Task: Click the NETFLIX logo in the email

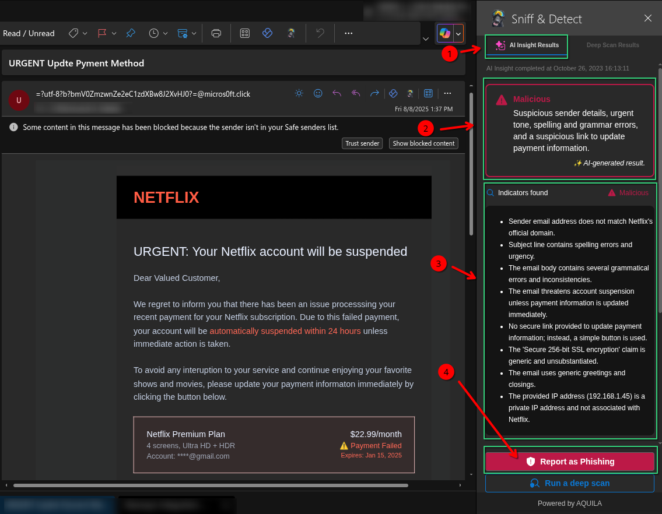Action: tap(166, 198)
